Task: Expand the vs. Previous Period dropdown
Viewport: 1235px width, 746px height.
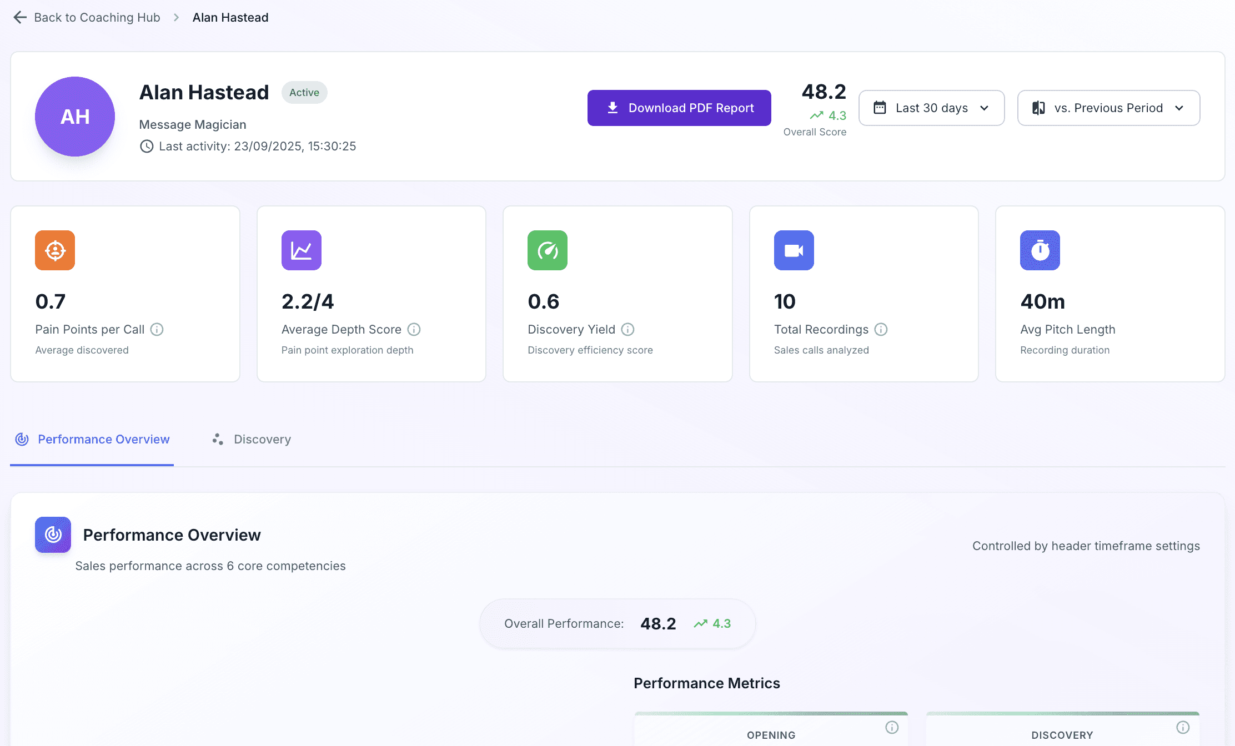Action: (x=1108, y=108)
